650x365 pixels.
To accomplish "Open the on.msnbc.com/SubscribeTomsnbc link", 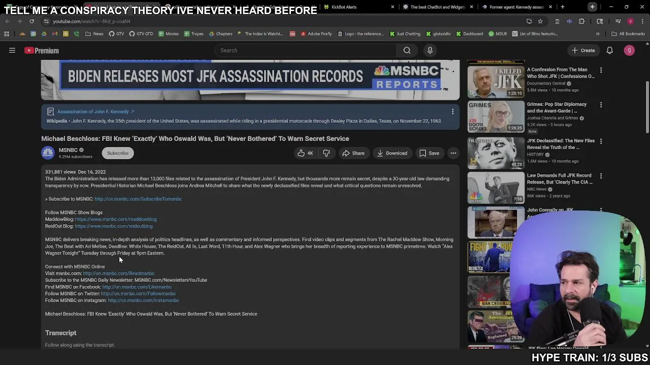I will pos(138,199).
